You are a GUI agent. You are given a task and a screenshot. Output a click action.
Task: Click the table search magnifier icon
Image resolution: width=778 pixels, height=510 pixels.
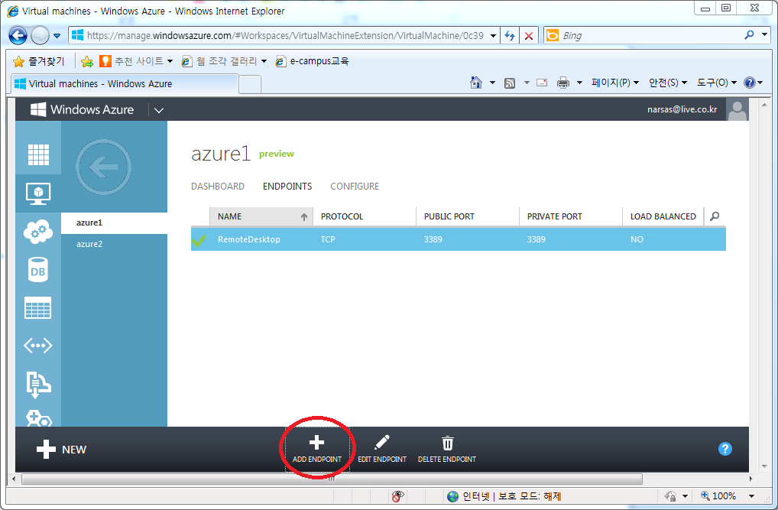click(715, 216)
